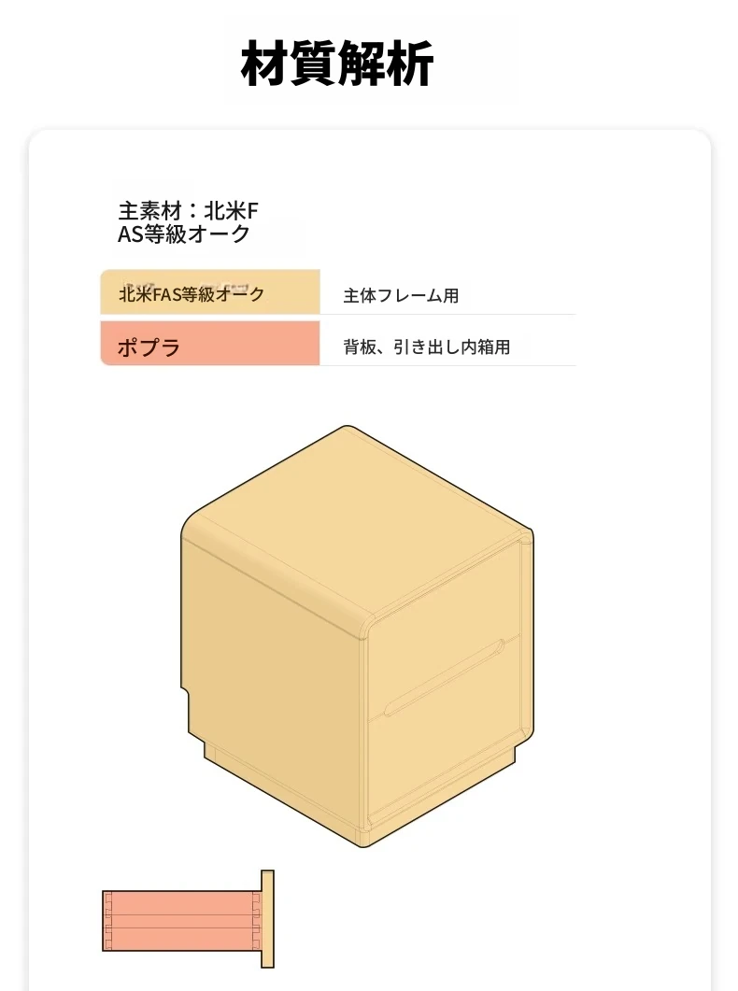Click the oak material table row
Image resolution: width=738 pixels, height=991 pixels.
coord(338,292)
